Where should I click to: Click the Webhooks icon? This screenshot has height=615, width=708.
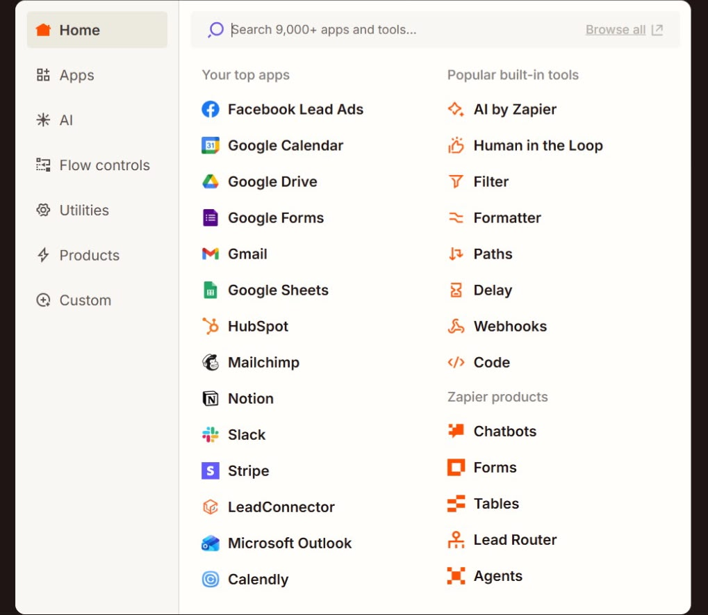pos(456,326)
